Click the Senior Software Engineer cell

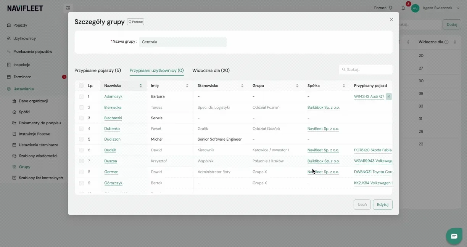[x=219, y=140]
